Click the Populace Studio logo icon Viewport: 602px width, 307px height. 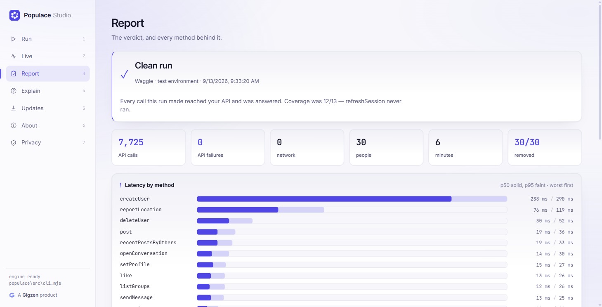click(x=14, y=15)
